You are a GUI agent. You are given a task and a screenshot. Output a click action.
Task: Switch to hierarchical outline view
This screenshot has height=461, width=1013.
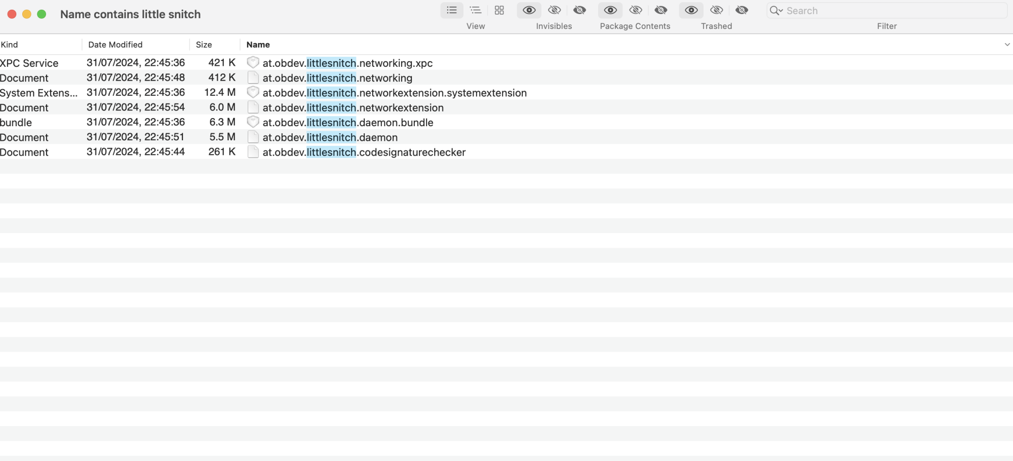pos(476,10)
